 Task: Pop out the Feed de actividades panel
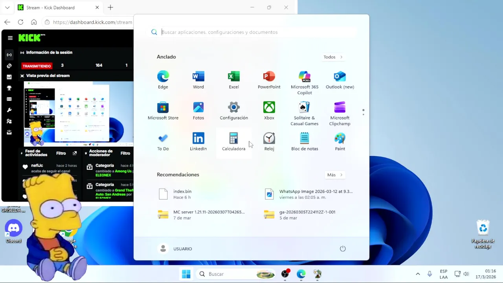tap(75, 153)
